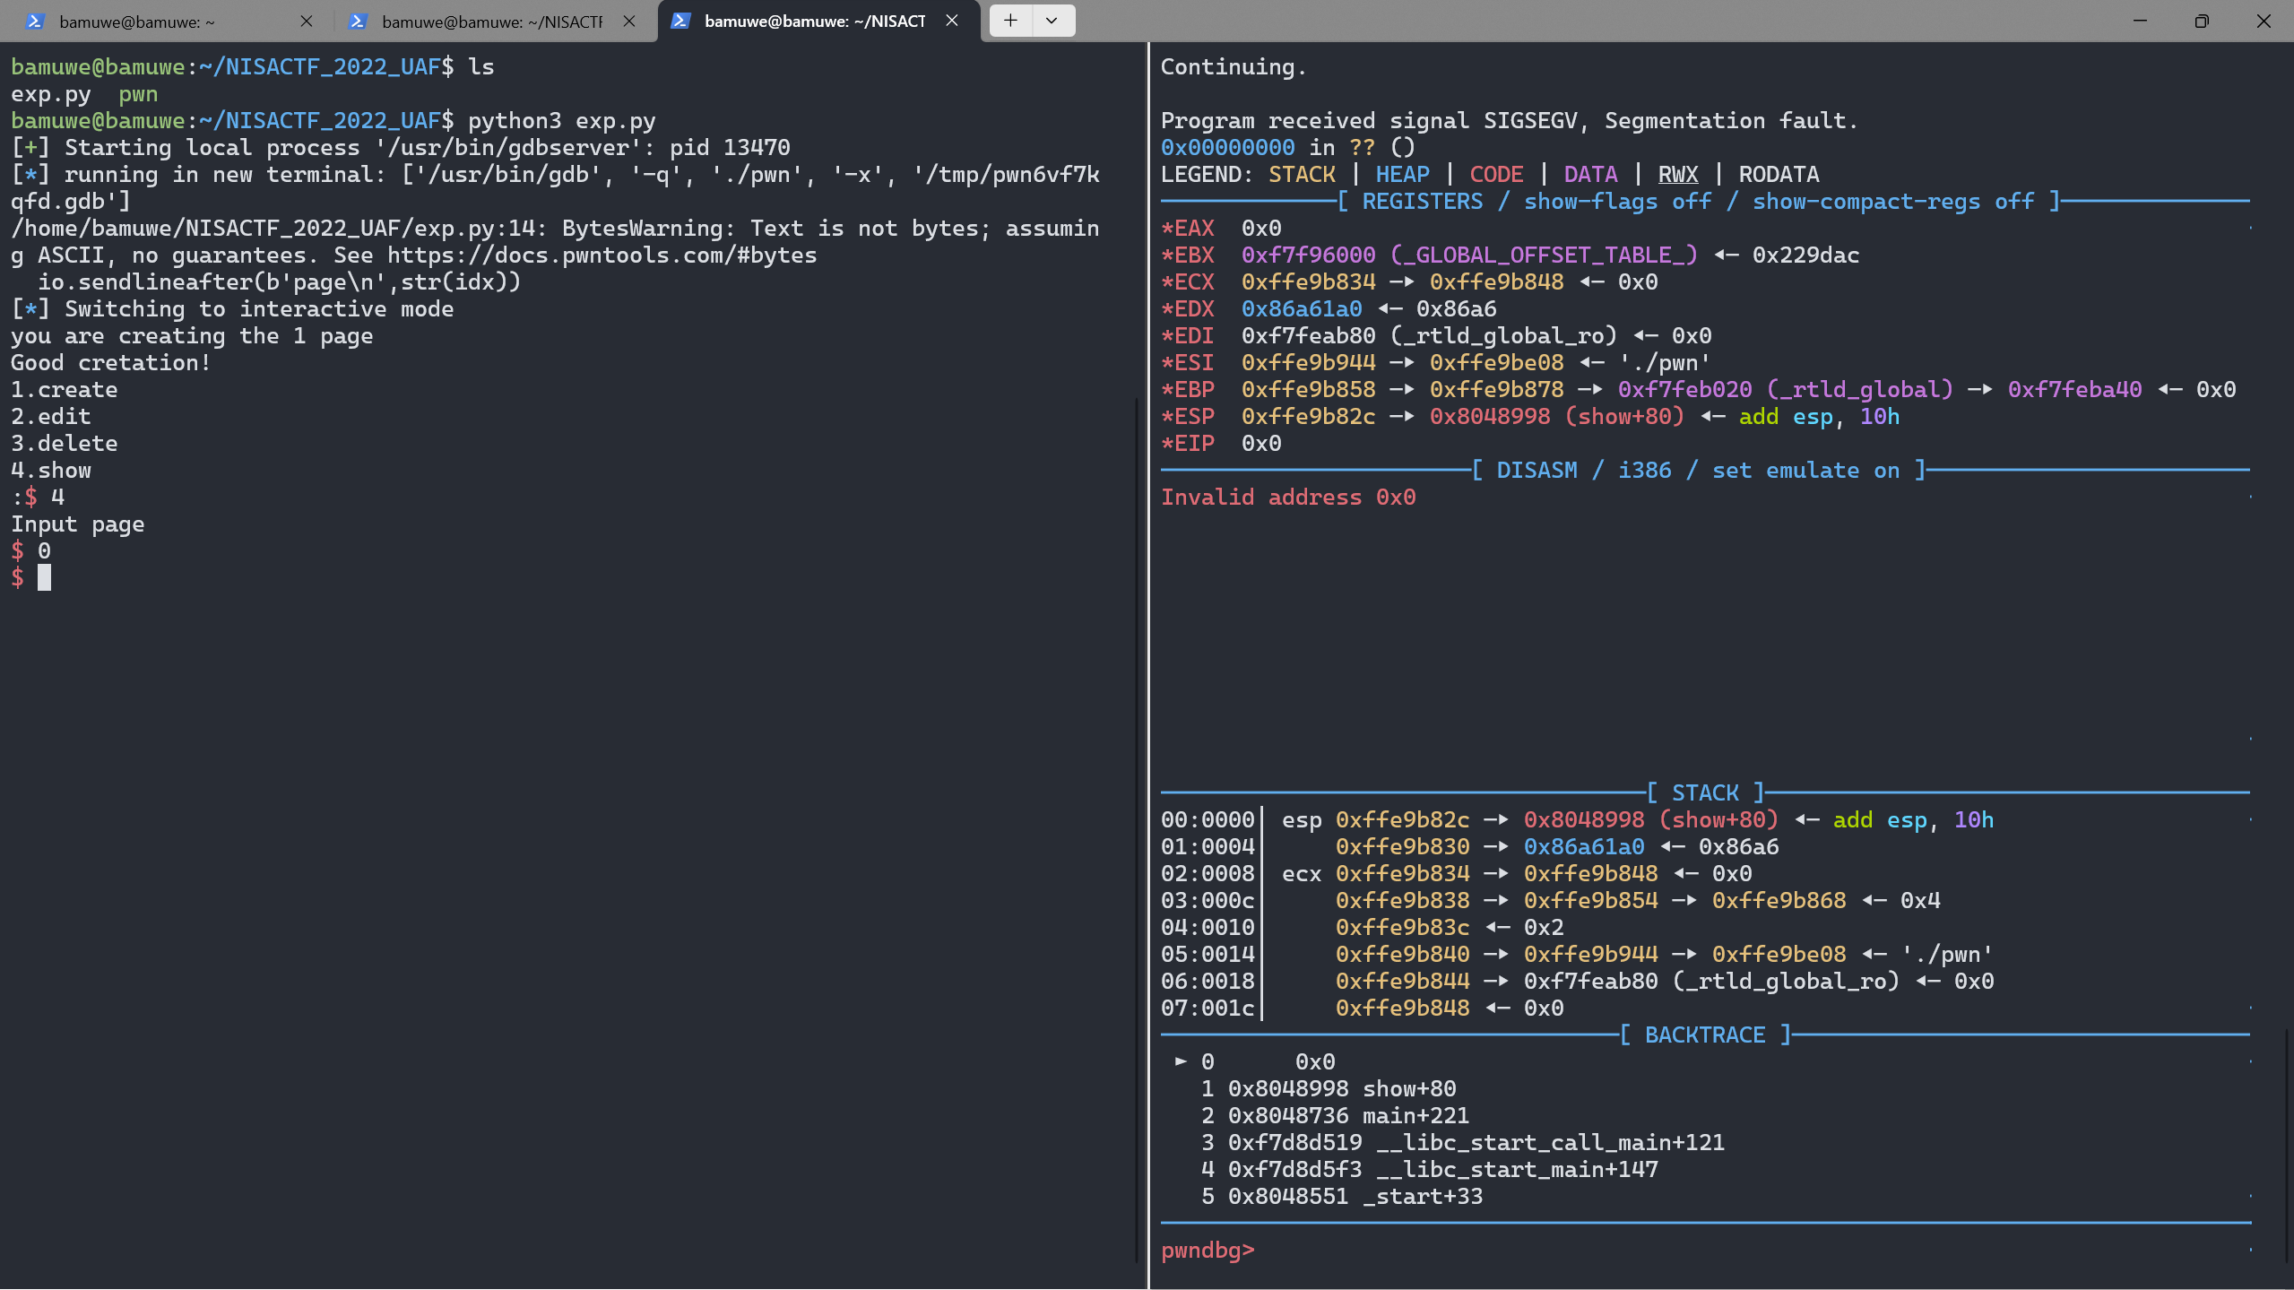Image resolution: width=2294 pixels, height=1290 pixels.
Task: Click the [ BACKTRACE ] section header
Action: (x=1705, y=1035)
